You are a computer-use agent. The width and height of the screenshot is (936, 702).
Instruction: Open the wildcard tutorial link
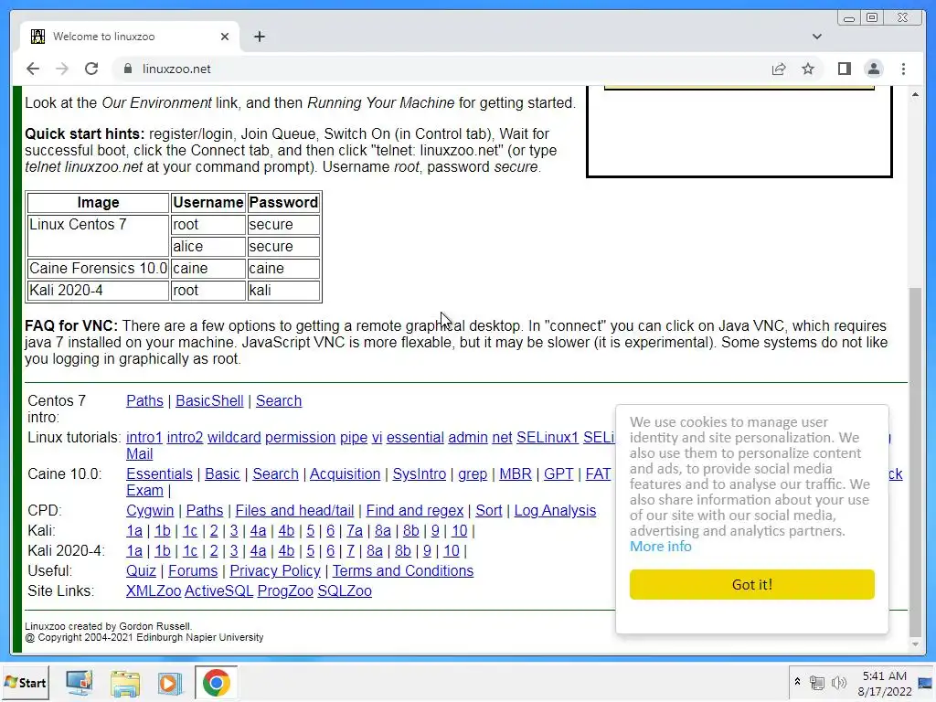point(234,438)
